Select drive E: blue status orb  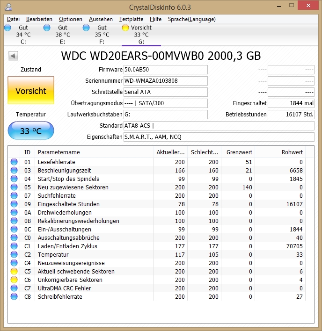click(47, 28)
